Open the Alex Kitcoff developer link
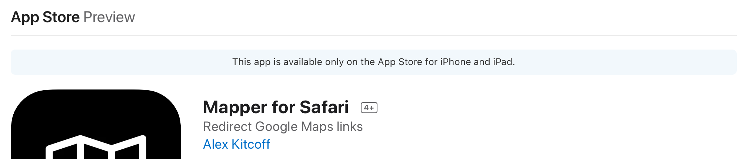749x159 pixels. pos(236,144)
